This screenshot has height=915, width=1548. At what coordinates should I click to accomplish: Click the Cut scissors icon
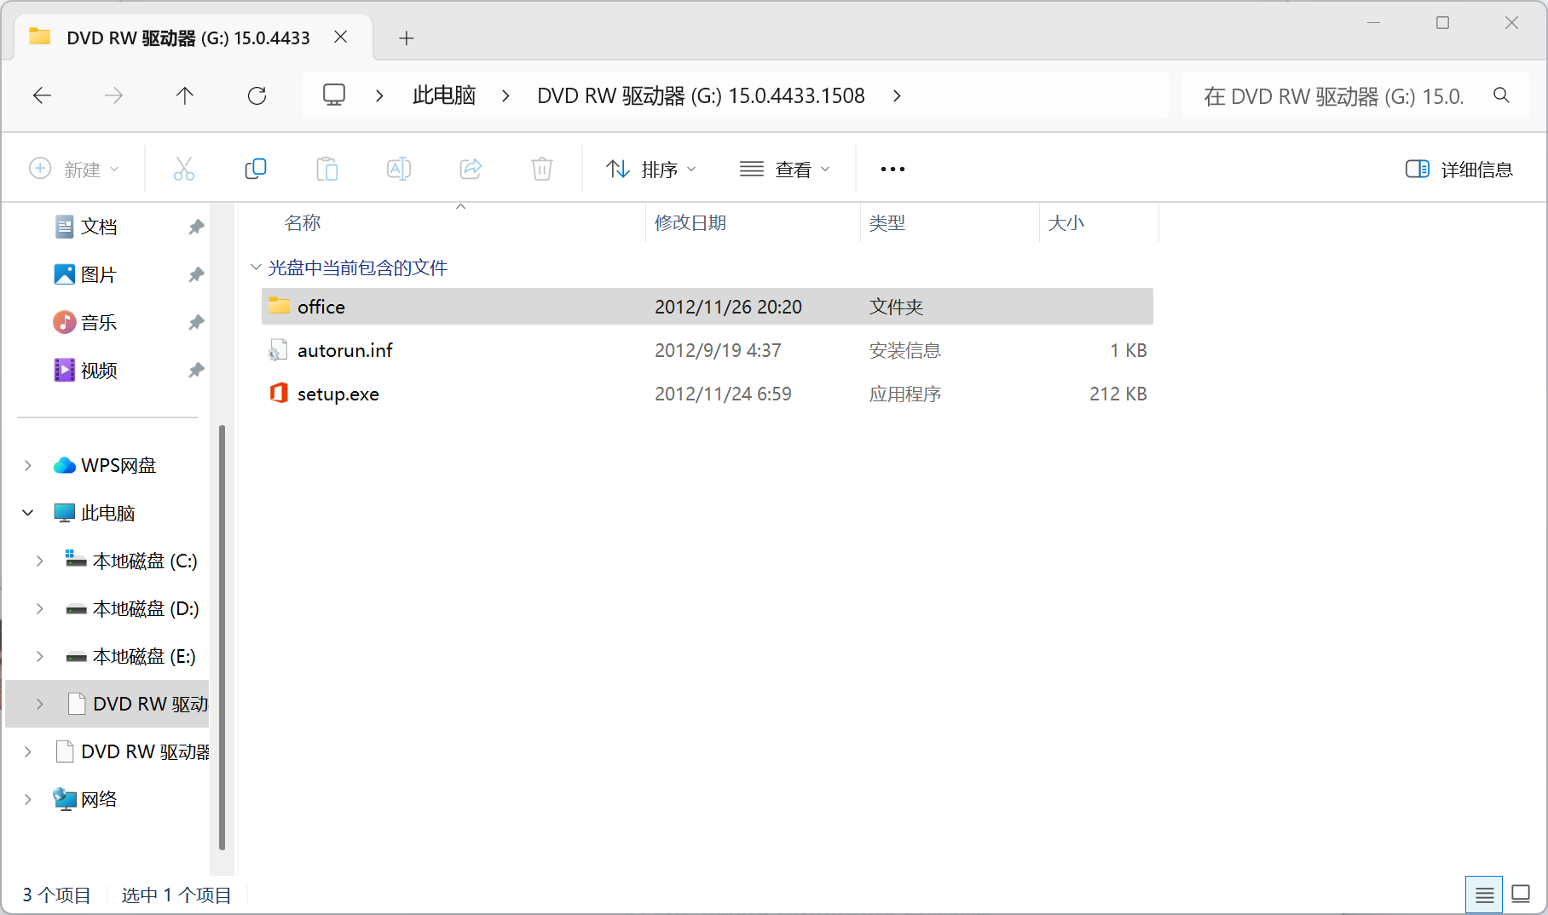click(183, 169)
